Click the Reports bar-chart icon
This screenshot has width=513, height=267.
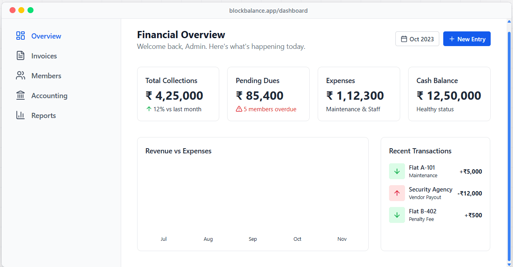point(21,115)
